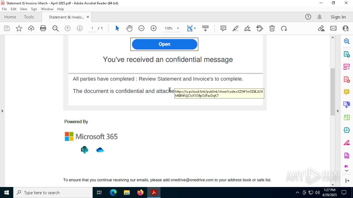Click the vertical scrollbar thumb

[333, 92]
